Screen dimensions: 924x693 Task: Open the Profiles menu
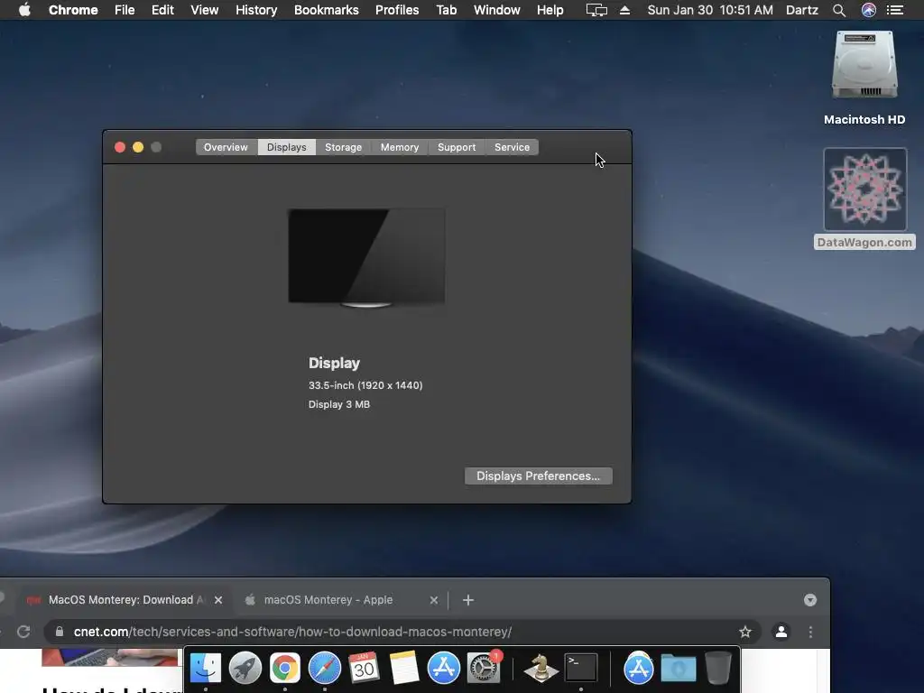397,10
